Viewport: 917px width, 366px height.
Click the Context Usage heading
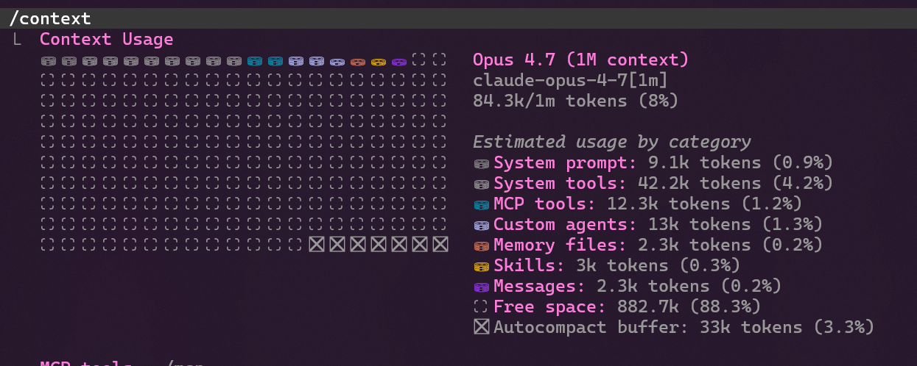106,40
